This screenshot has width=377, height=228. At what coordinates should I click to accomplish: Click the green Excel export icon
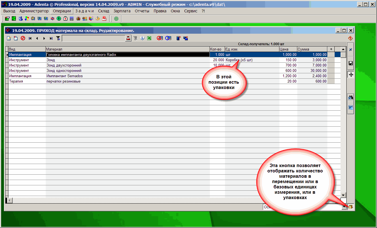(x=149, y=38)
